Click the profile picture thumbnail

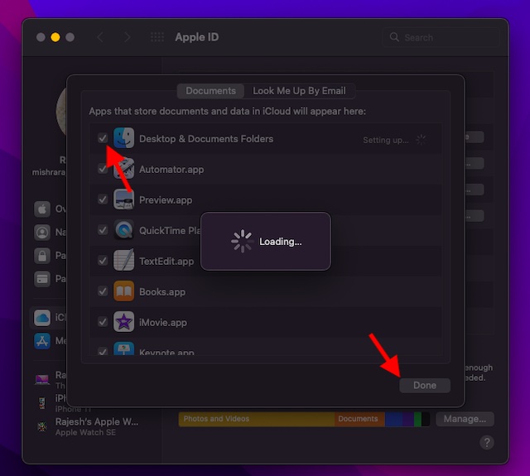pyautogui.click(x=61, y=112)
